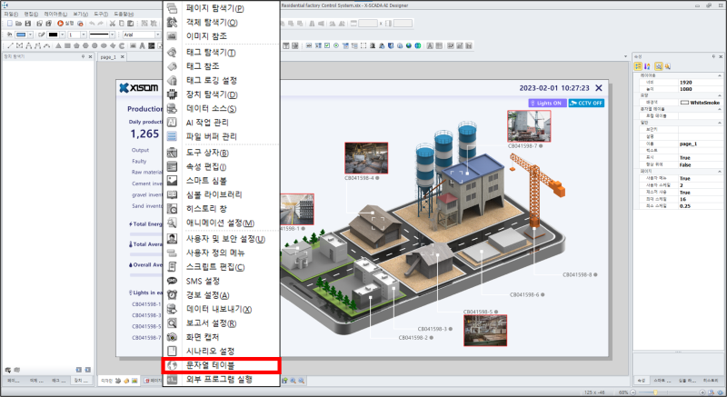
Task: Click the blue fill color swatch
Action: (21, 35)
